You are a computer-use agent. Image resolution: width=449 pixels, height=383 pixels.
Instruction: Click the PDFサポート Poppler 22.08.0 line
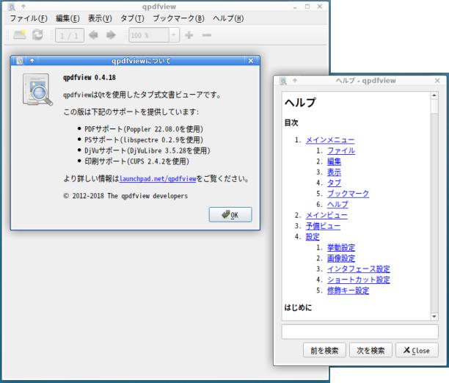point(144,129)
